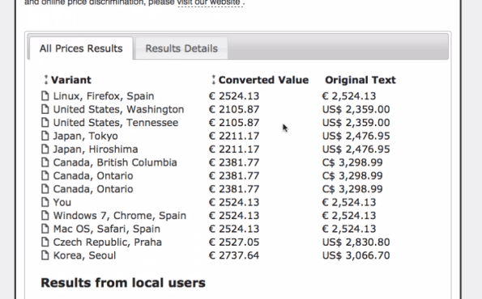Viewport: 482px width, 299px height.
Task: Select the Windows 7, Chrome, Spain variant
Action: coord(120,216)
